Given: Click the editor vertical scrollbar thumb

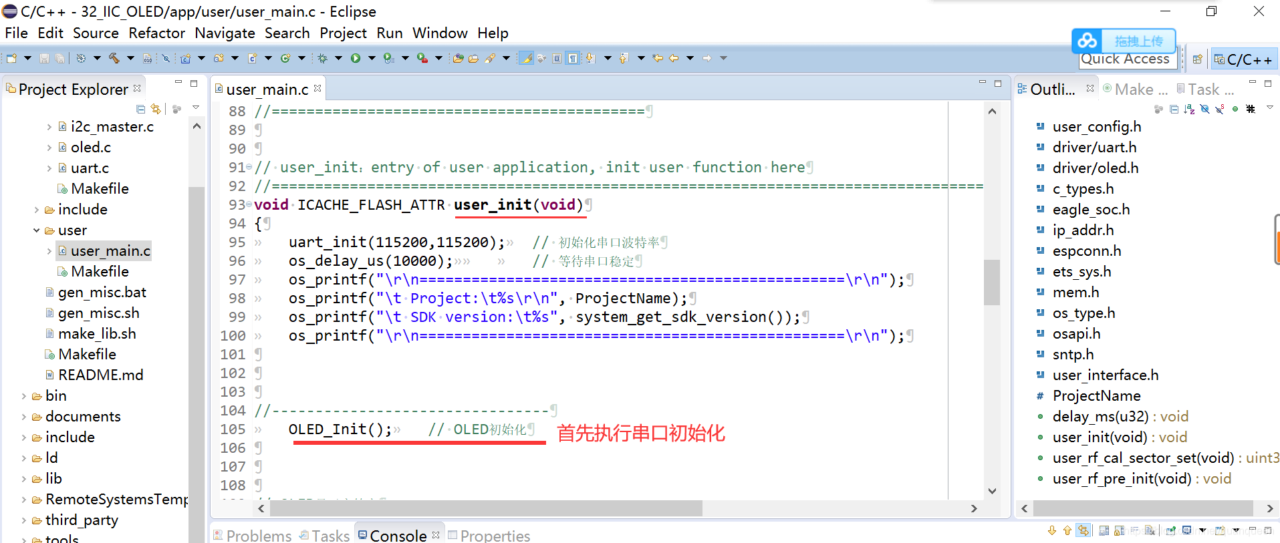Looking at the screenshot, I should tap(992, 282).
